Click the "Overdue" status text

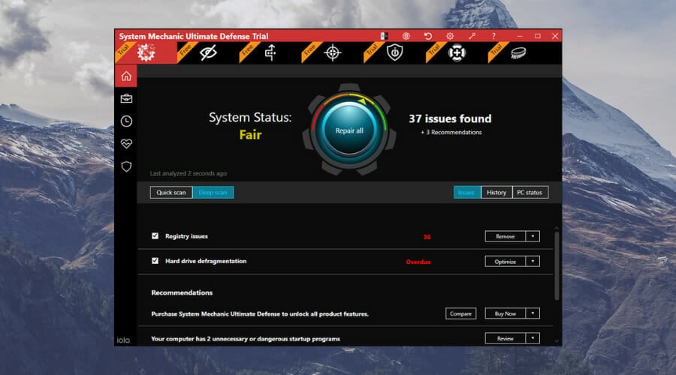click(x=418, y=262)
